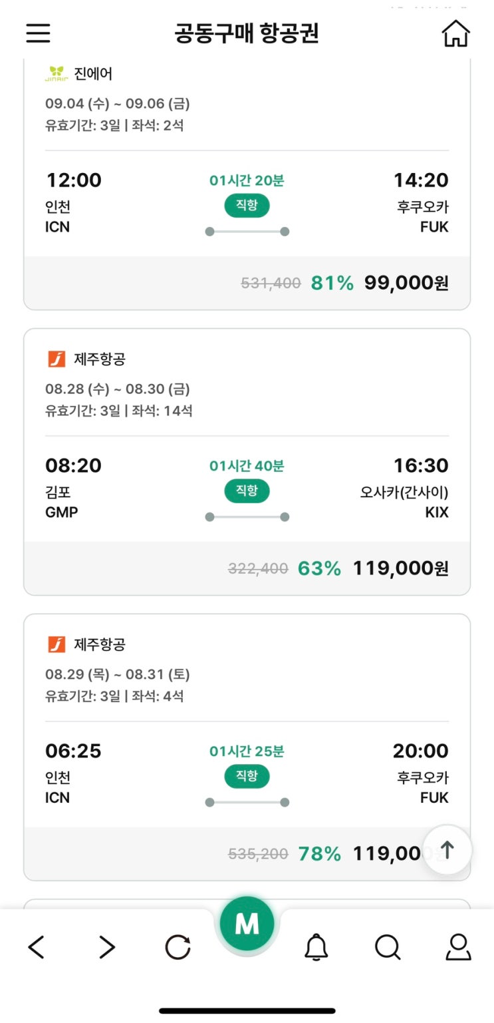
Task: Open the hamburger menu
Action: pos(38,33)
